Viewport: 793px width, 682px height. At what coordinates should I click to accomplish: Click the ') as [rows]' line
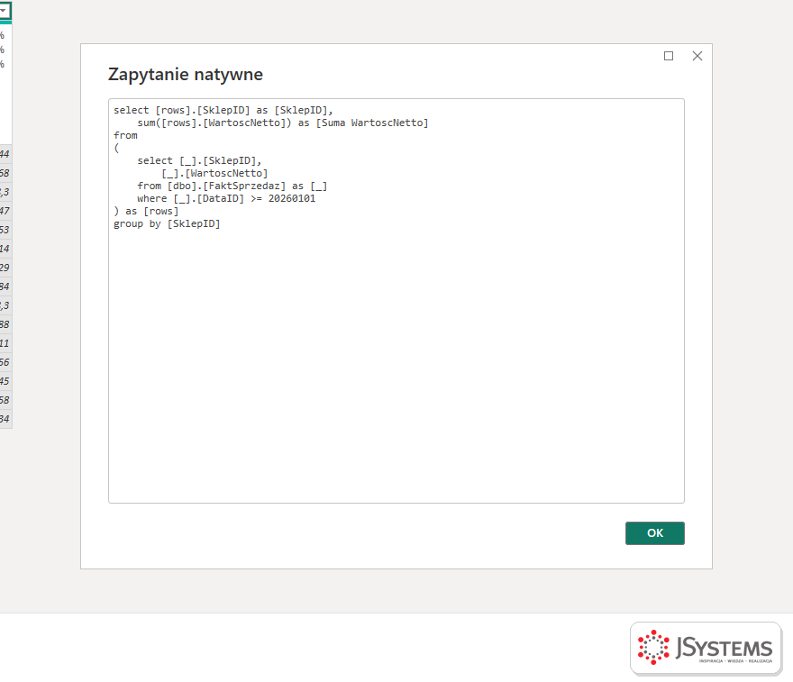[x=146, y=211]
